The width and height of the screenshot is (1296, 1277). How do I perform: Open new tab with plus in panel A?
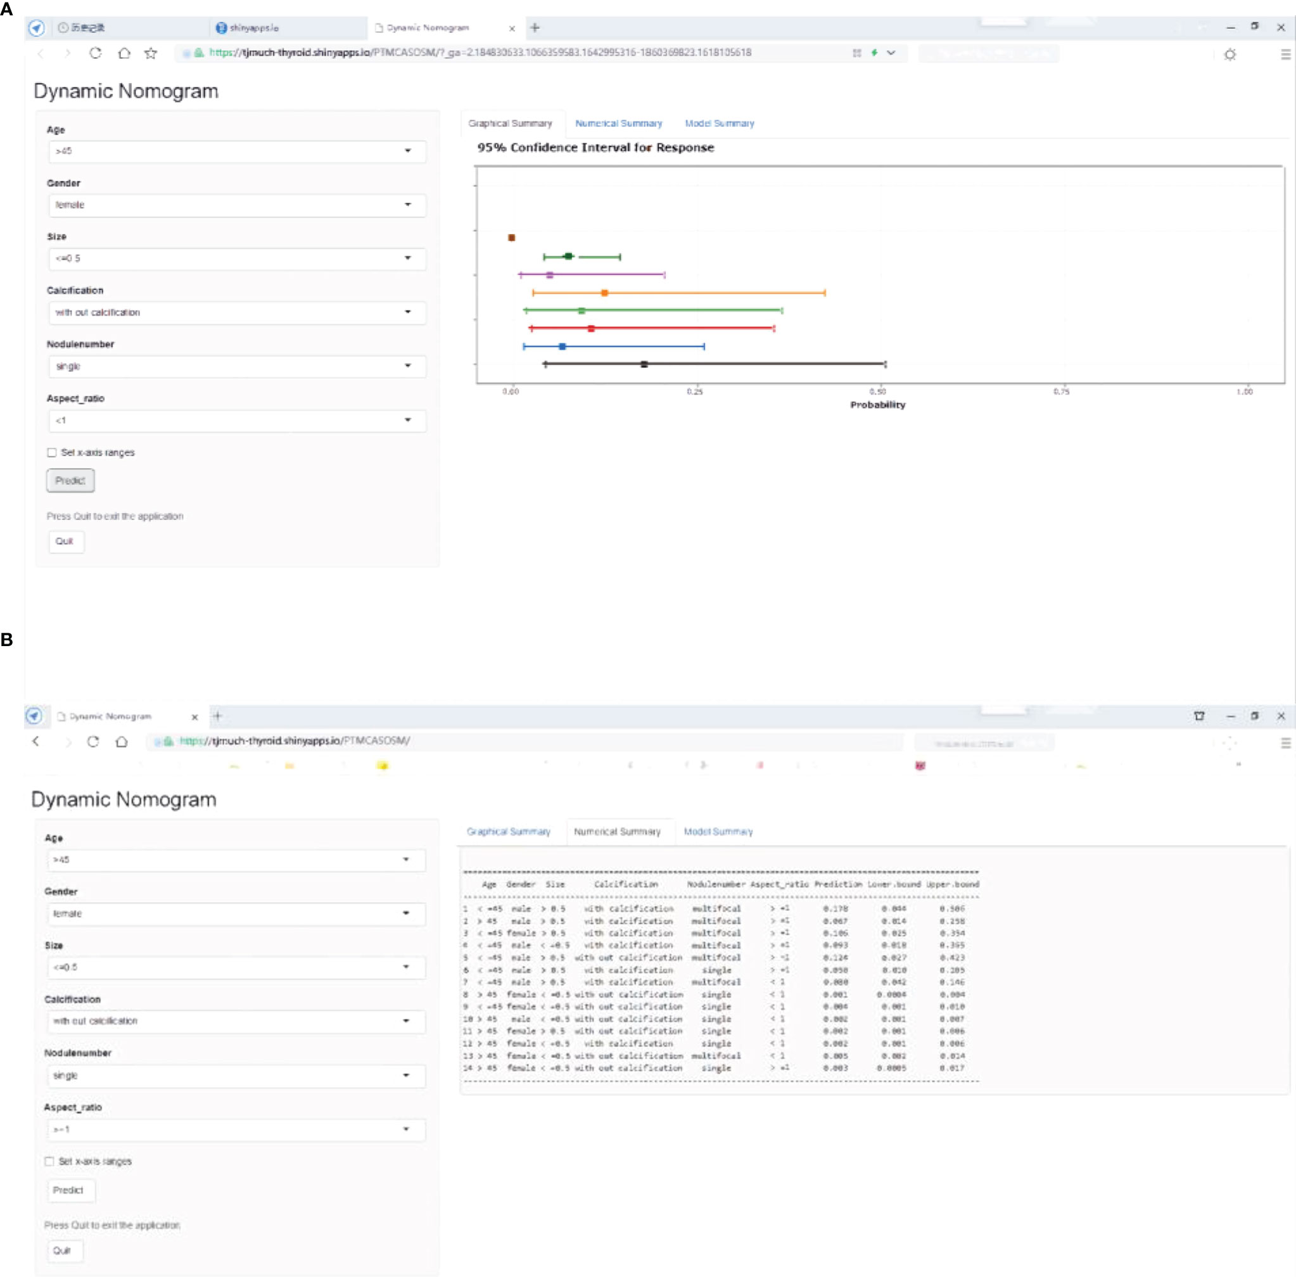point(535,27)
